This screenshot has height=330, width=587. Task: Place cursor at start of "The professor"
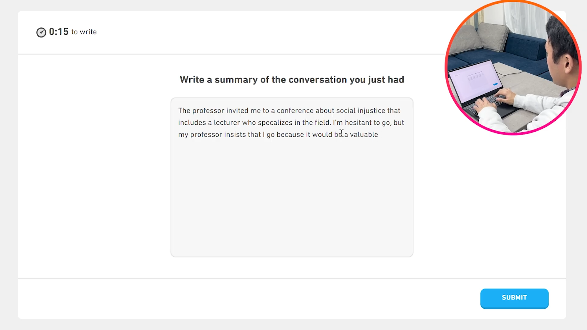179,111
